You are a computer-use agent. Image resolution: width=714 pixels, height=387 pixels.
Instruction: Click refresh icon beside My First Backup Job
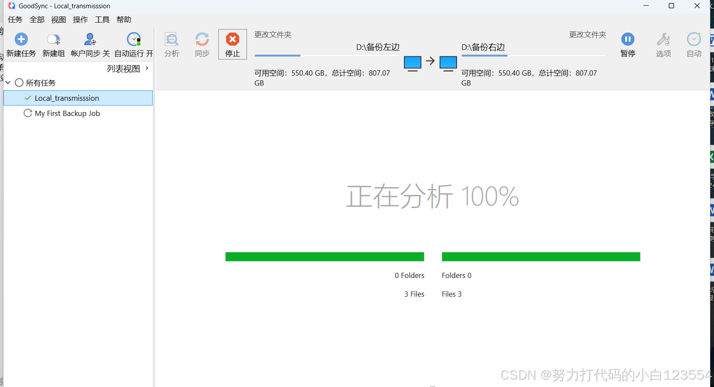click(28, 113)
